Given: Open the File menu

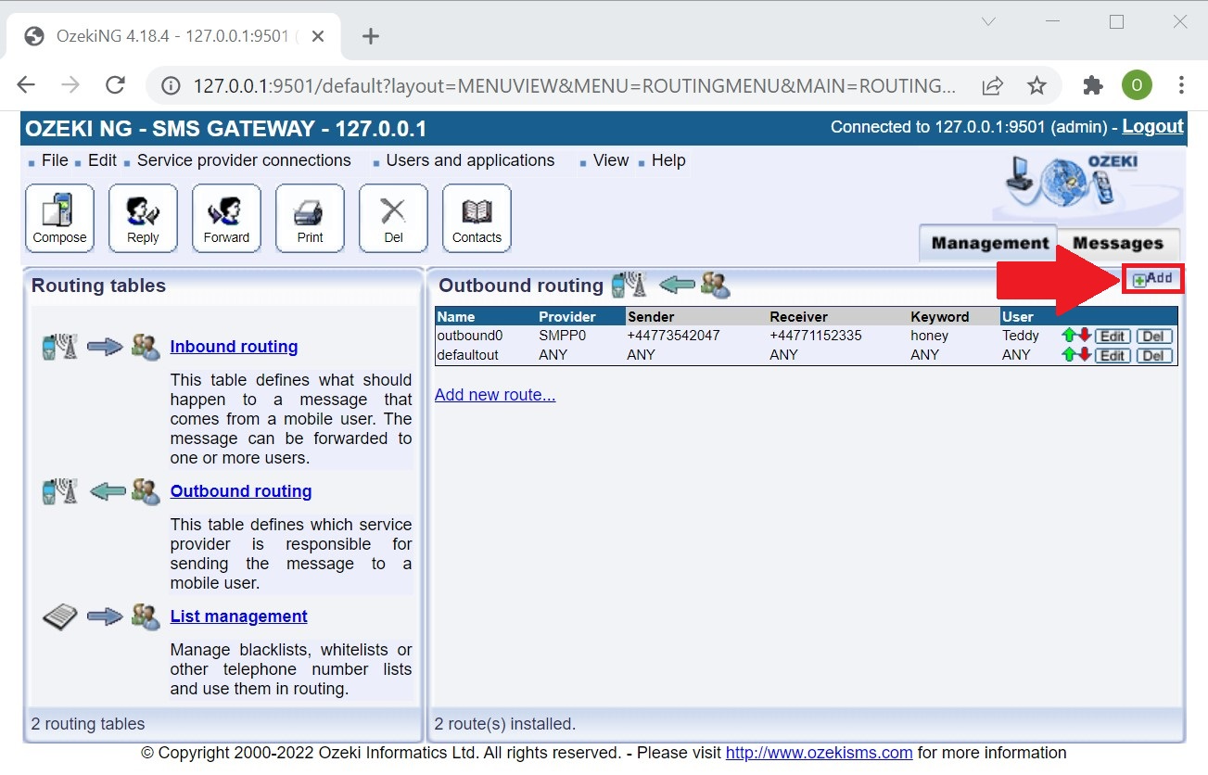Looking at the screenshot, I should point(55,160).
